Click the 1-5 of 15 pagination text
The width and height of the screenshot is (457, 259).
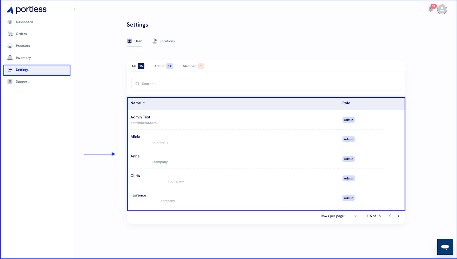374,216
